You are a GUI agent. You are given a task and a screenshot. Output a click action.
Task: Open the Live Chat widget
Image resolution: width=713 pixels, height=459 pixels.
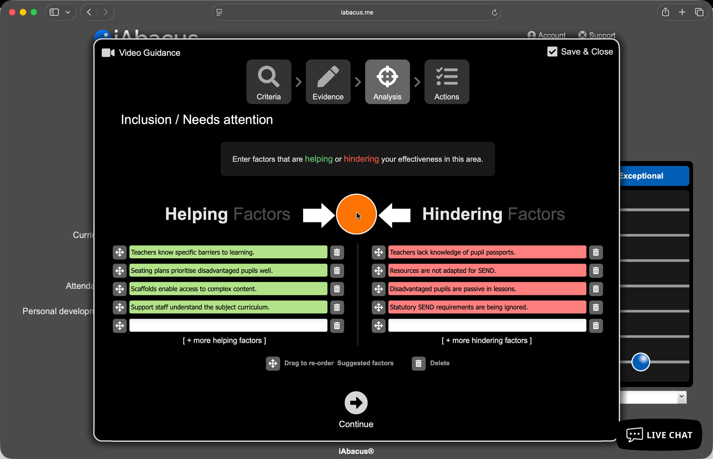coord(659,435)
